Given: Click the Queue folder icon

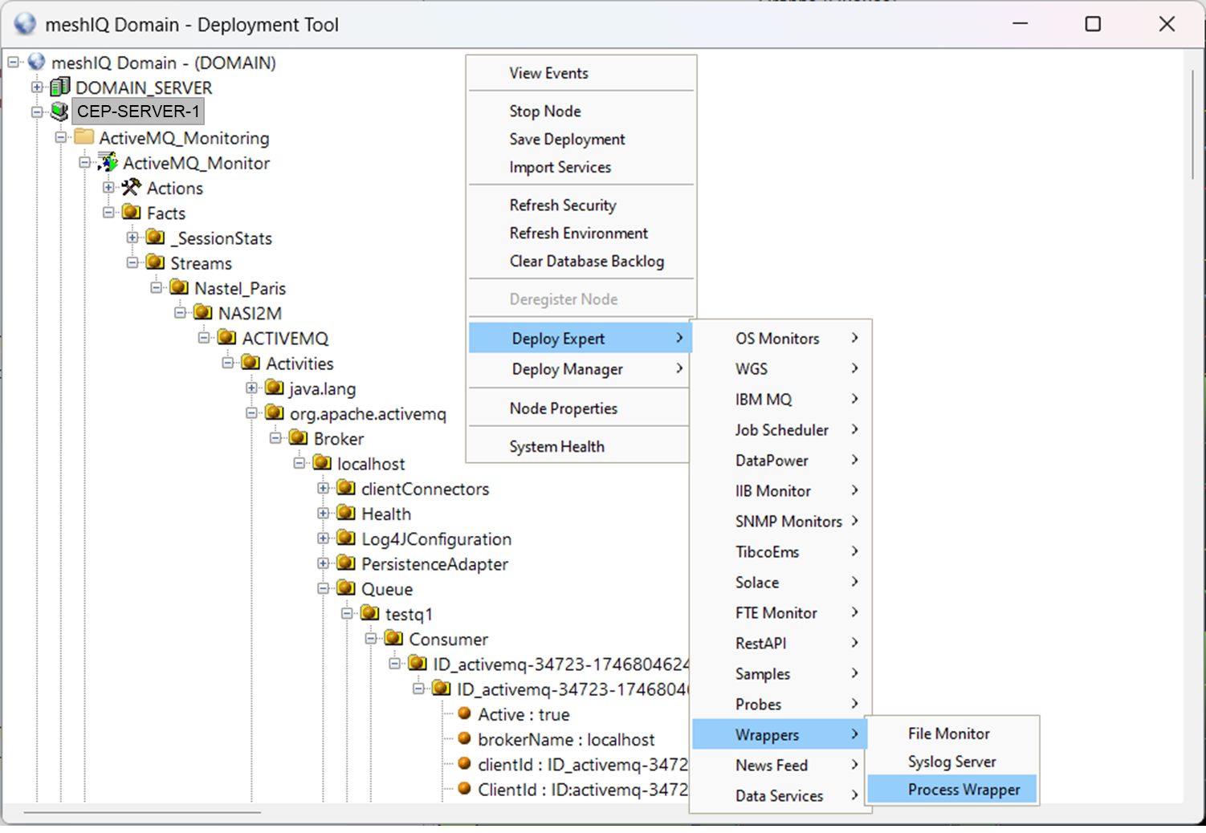Looking at the screenshot, I should [346, 587].
